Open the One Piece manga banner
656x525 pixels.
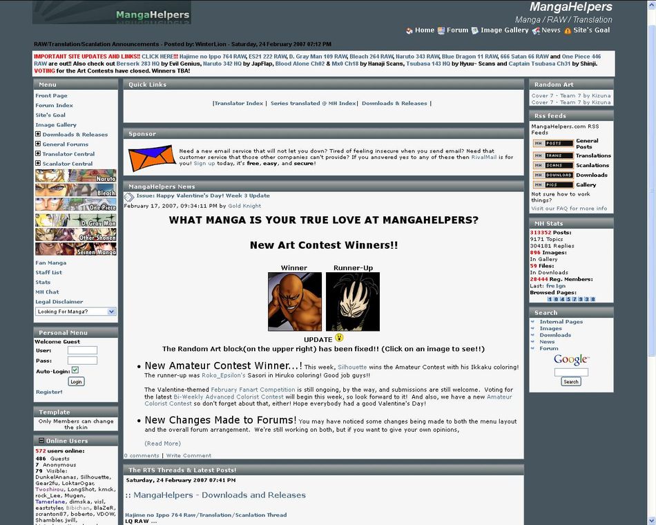pos(76,204)
